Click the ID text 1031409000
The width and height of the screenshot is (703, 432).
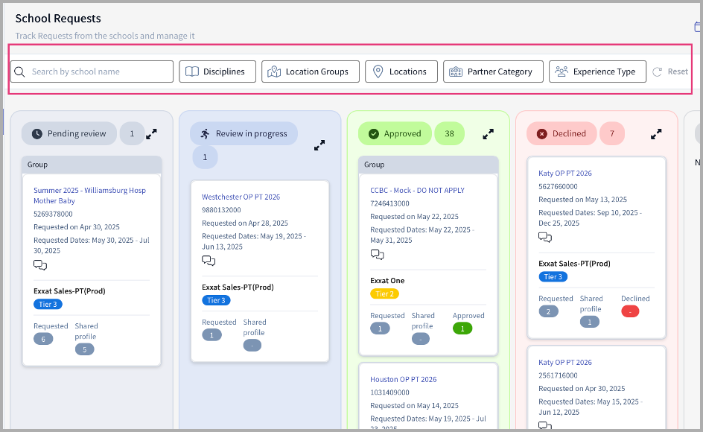[x=389, y=393]
